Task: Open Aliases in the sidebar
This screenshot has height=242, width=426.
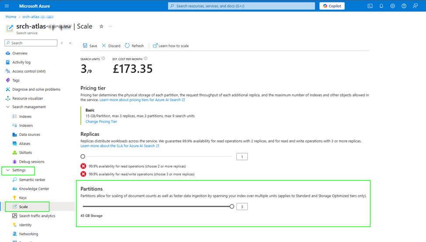Action: click(24, 144)
